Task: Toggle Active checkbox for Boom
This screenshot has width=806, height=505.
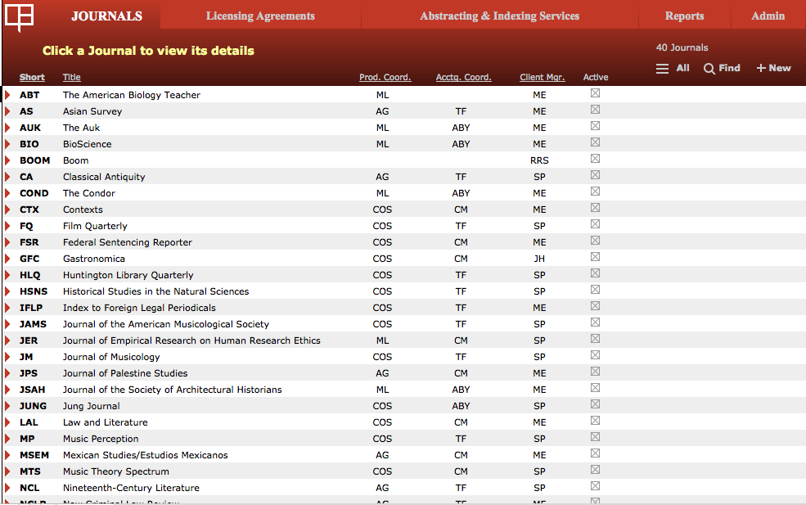Action: click(595, 159)
